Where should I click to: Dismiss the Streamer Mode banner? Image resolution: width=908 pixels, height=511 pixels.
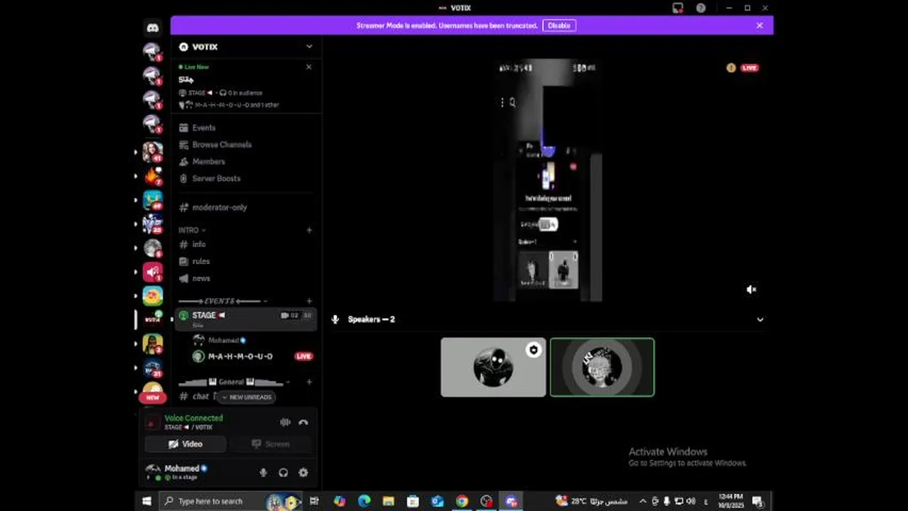click(x=760, y=26)
